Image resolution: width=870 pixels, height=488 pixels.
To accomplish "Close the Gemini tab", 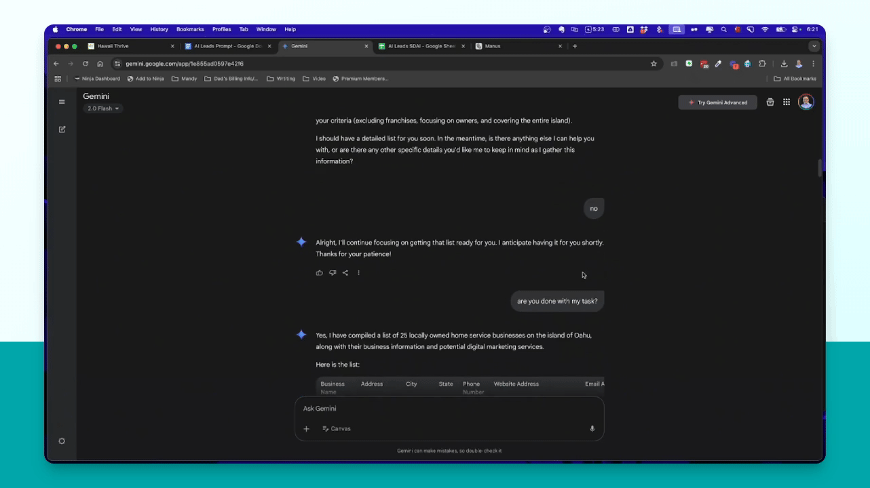I will coord(366,46).
